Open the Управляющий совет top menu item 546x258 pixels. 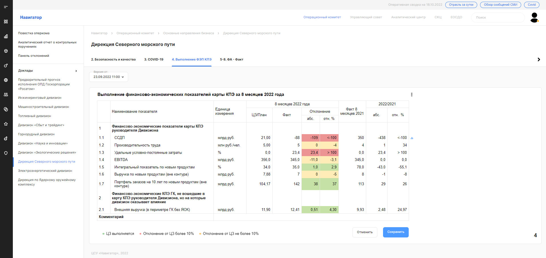tap(366, 17)
